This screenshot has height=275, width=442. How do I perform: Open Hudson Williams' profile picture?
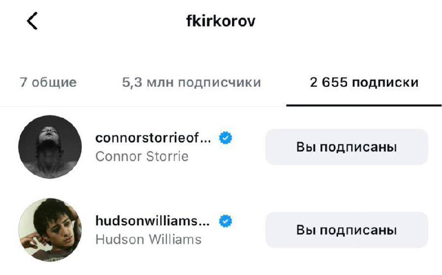click(50, 230)
